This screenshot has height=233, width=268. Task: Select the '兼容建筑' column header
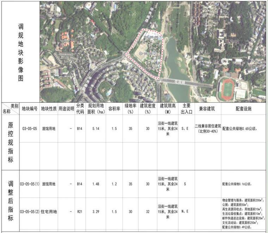[207, 109]
